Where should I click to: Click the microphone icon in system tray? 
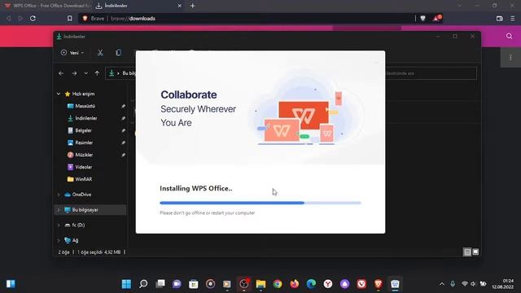tap(453, 284)
